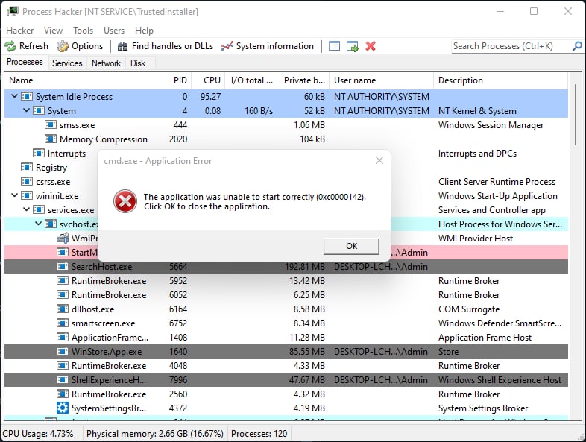
Task: Click the Interrupts row icon
Action: (39, 154)
